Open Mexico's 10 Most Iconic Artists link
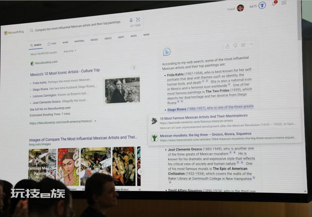 [65, 72]
